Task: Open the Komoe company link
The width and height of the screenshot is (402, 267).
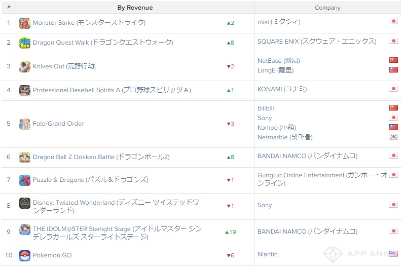Action: [x=277, y=128]
